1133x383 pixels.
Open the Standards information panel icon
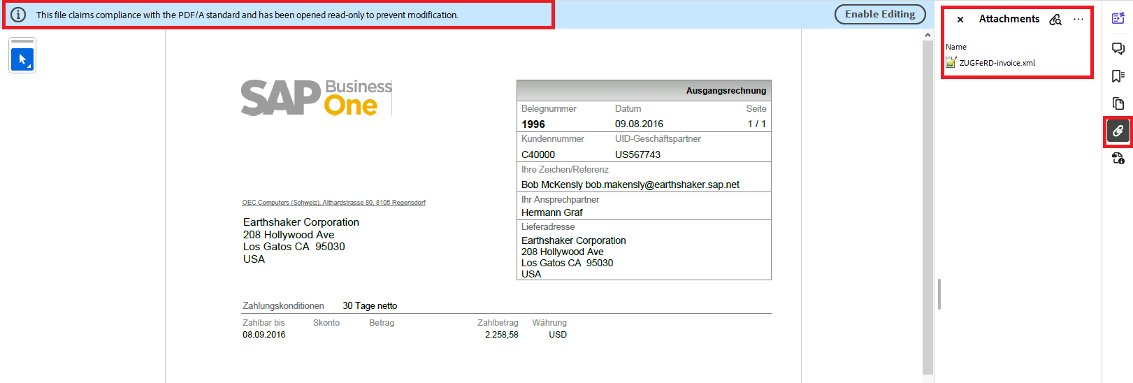tap(1118, 159)
